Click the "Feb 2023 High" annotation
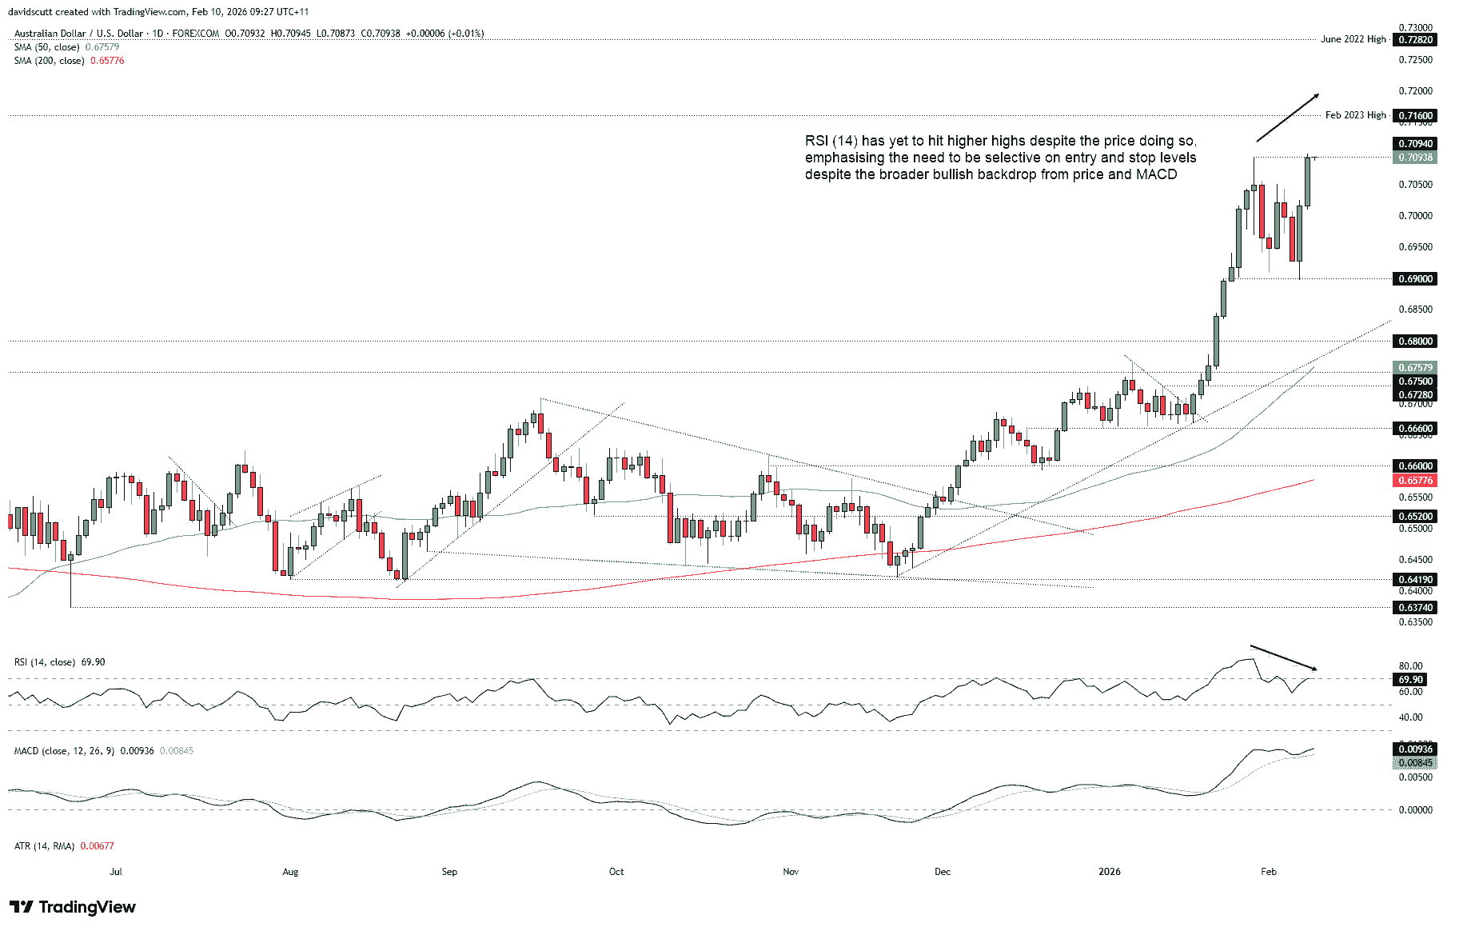This screenshot has width=1467, height=931. click(1356, 115)
